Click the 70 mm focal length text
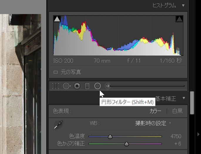Viewport: 201px width, 154px height. (x=102, y=61)
